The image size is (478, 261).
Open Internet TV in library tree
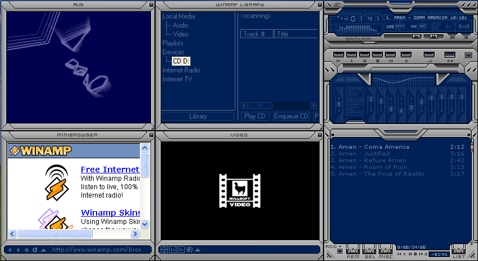point(177,79)
